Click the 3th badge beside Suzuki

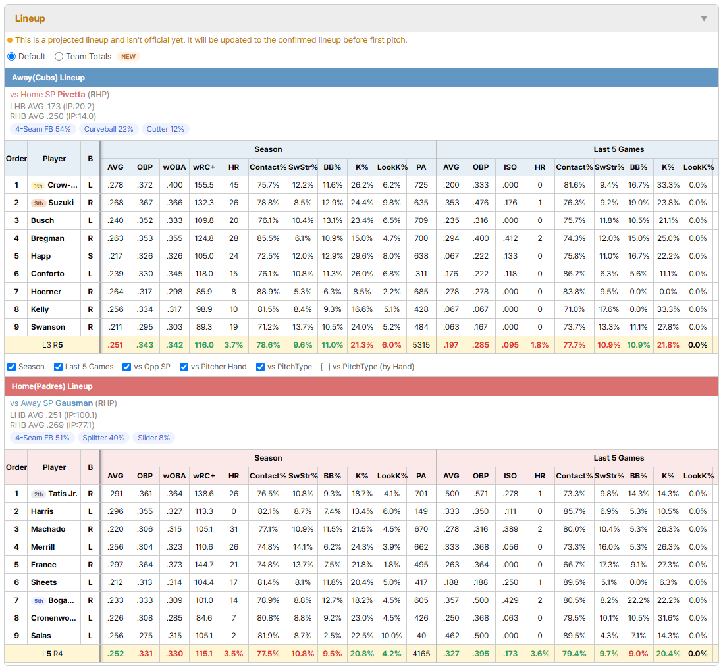click(x=39, y=203)
